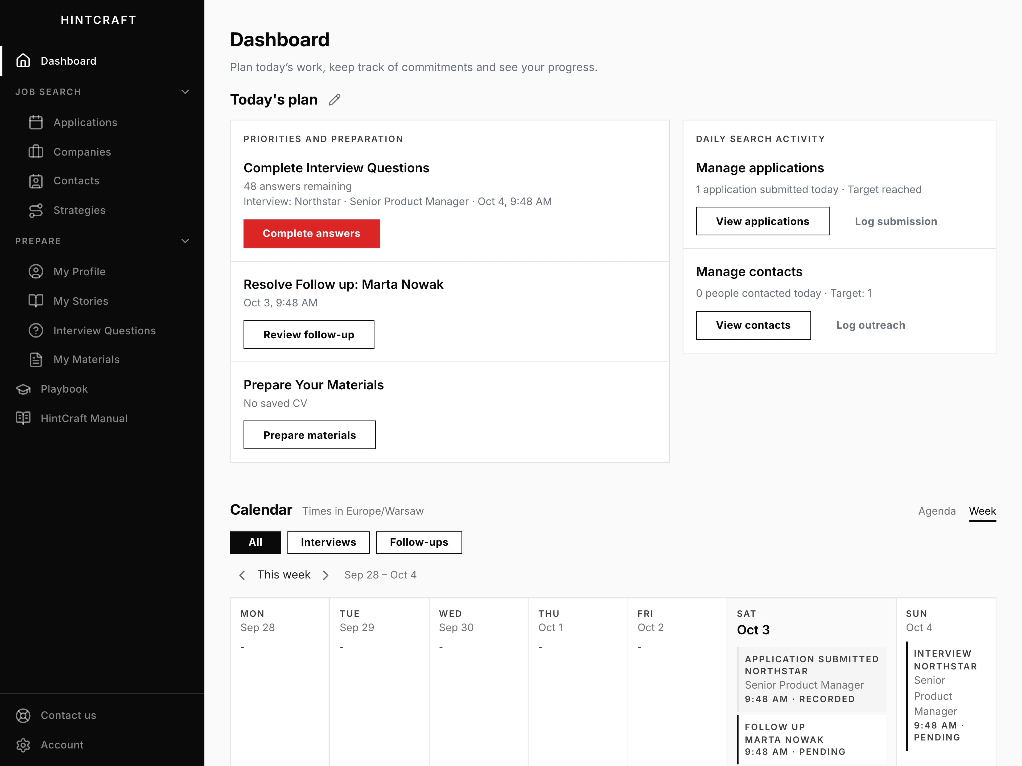1022x766 pixels.
Task: Click the Interview Questions help icon
Action: coord(36,331)
